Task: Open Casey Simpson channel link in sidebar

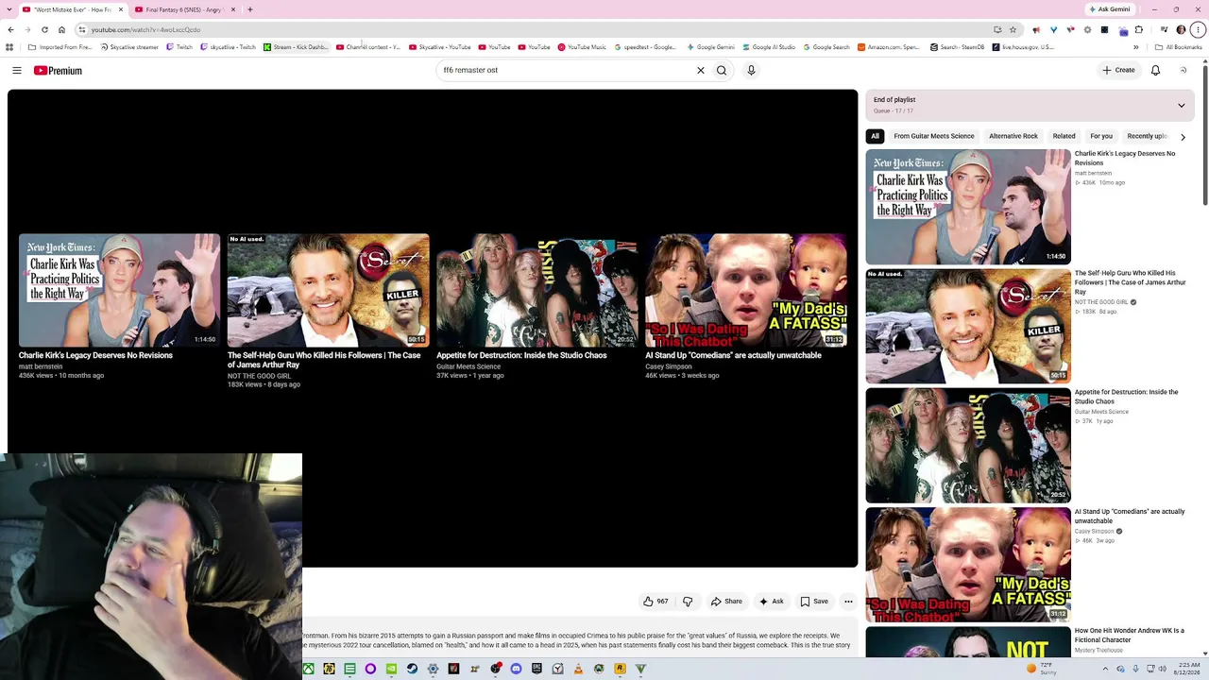Action: pyautogui.click(x=1095, y=532)
